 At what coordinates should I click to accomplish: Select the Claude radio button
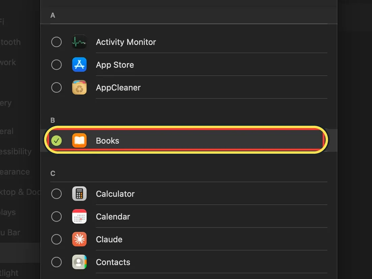click(x=56, y=239)
